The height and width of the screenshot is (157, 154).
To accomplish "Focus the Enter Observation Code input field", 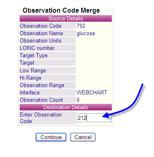I will coord(94,118).
